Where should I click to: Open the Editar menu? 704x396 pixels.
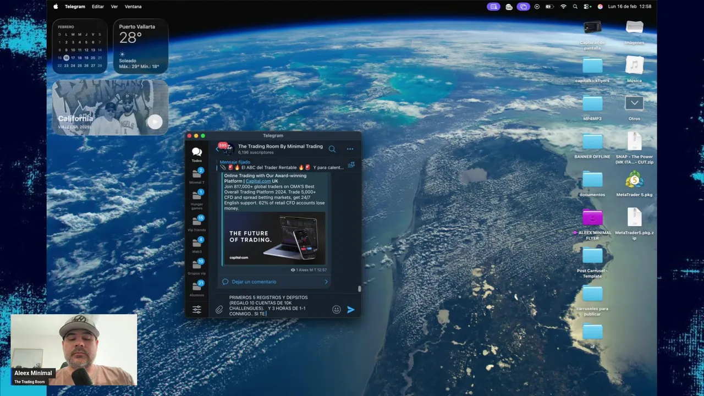[x=98, y=7]
